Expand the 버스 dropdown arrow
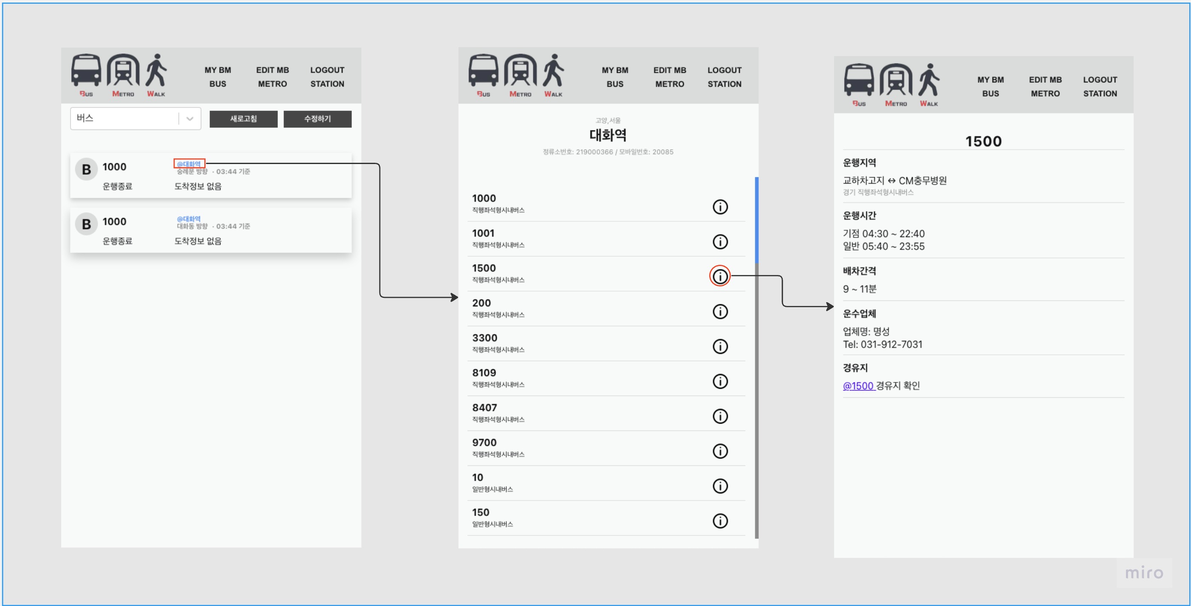The width and height of the screenshot is (1191, 606). point(190,119)
